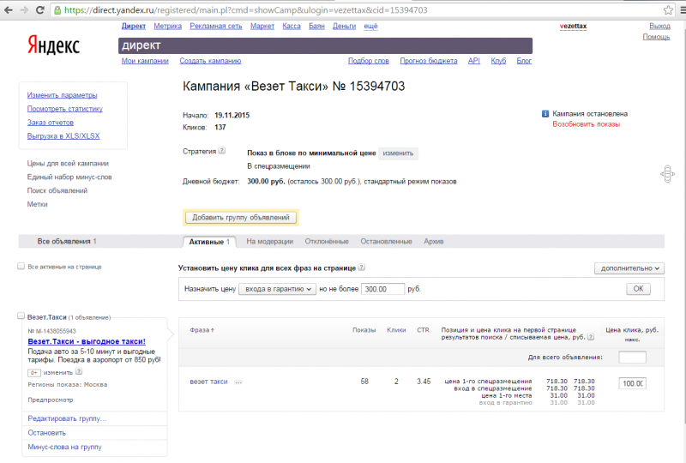Check Все активные на странице box

pos(21,266)
